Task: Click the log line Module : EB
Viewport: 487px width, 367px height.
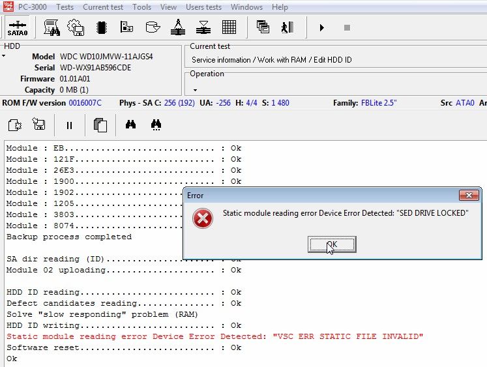Action: tap(124, 148)
